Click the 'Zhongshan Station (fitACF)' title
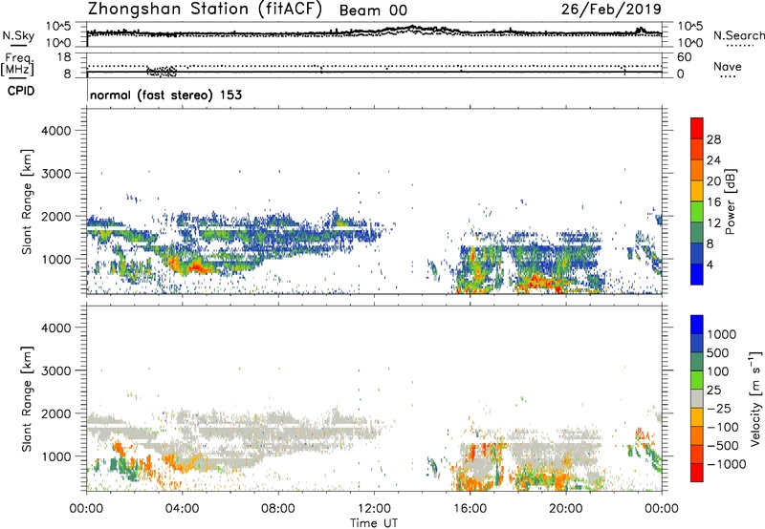Screen dimensions: 765x529 click(x=205, y=10)
